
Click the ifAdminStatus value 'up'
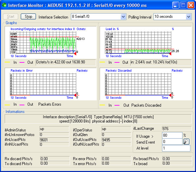click(54, 129)
